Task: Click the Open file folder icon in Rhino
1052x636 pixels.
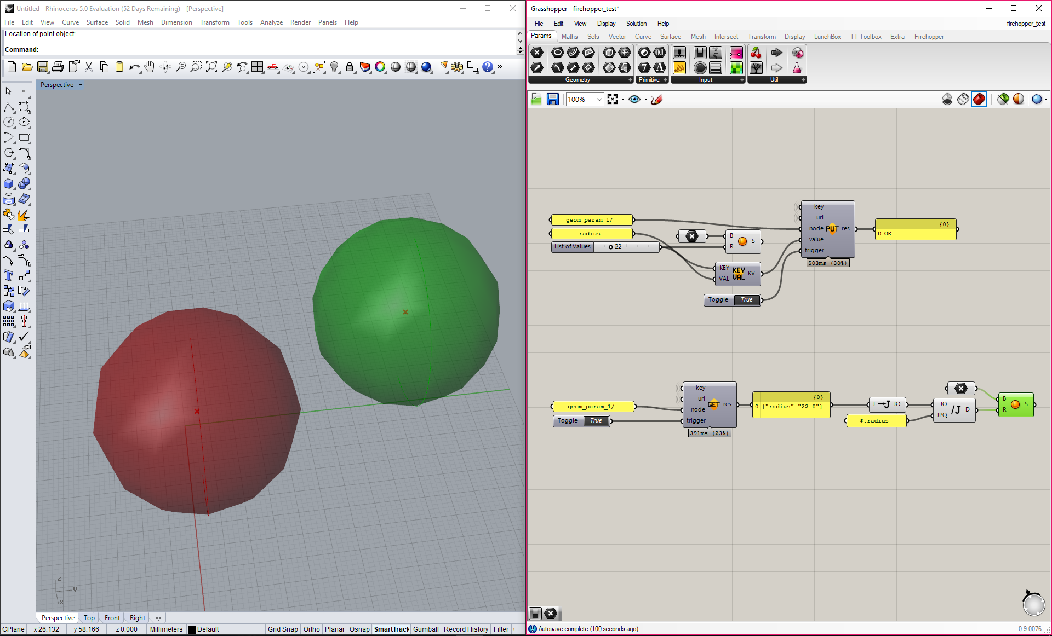Action: (27, 67)
